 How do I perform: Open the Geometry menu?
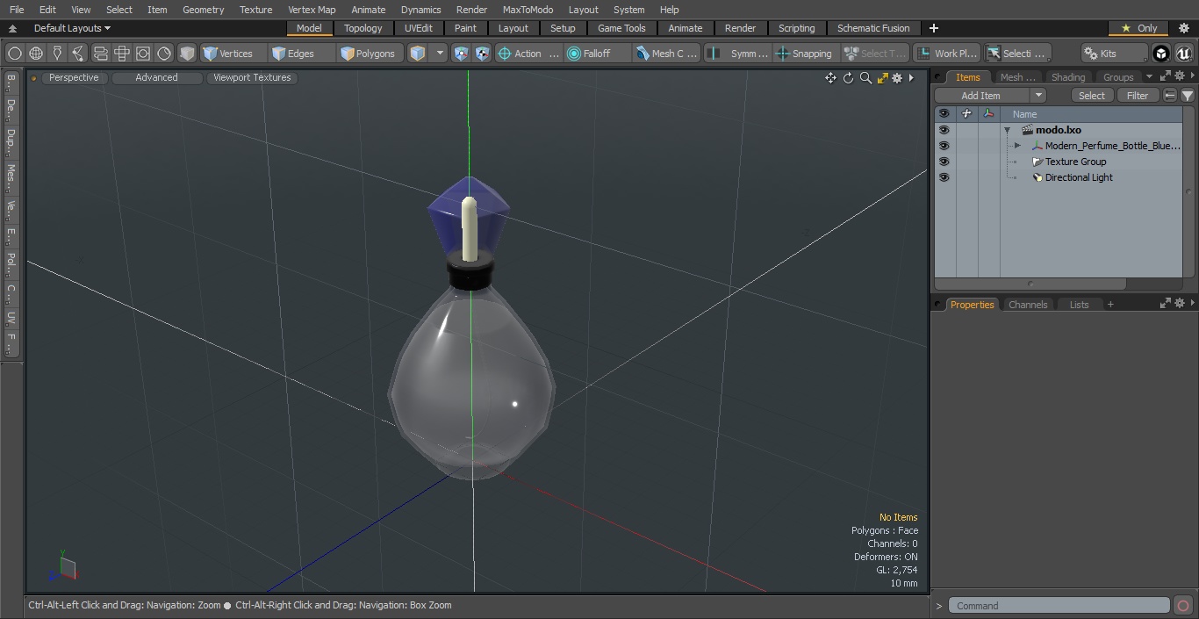203,10
